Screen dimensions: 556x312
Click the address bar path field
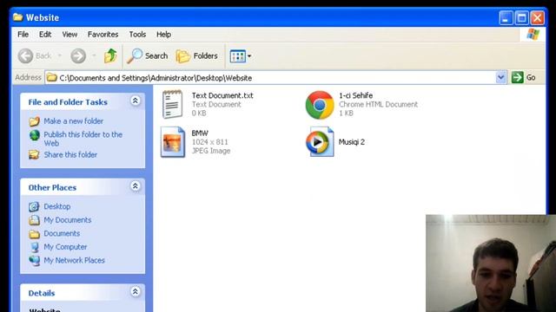pos(275,77)
